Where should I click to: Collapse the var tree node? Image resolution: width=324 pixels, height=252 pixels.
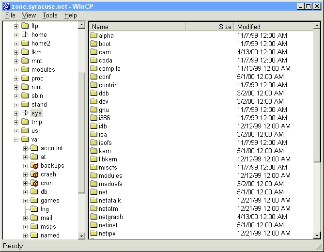click(x=16, y=140)
